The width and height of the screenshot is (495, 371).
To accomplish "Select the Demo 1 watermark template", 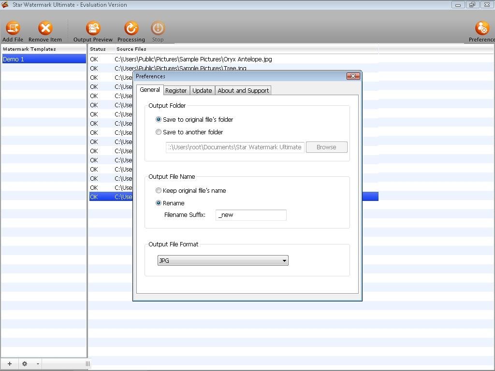I will 44,59.
